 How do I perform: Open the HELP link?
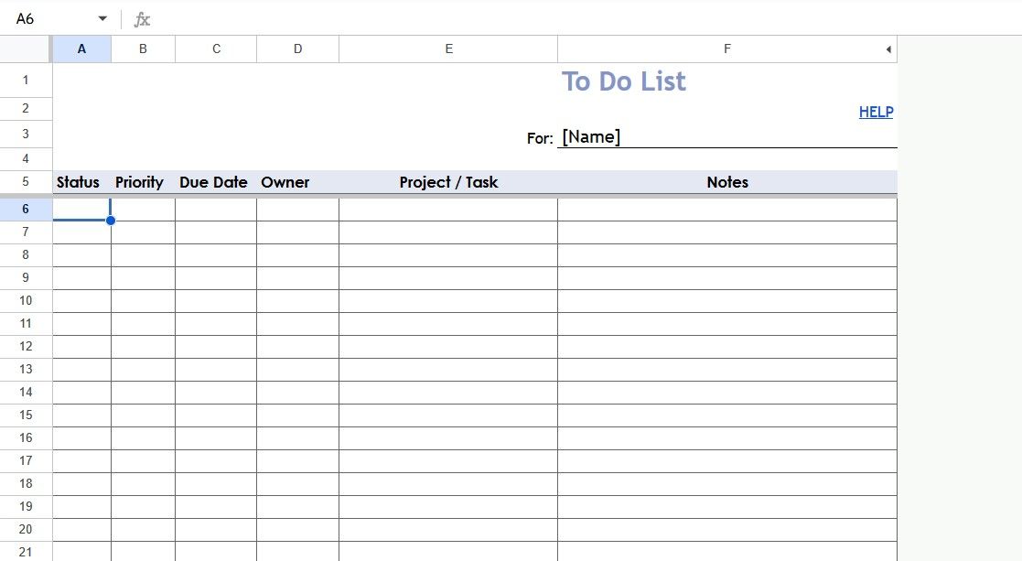tap(875, 112)
